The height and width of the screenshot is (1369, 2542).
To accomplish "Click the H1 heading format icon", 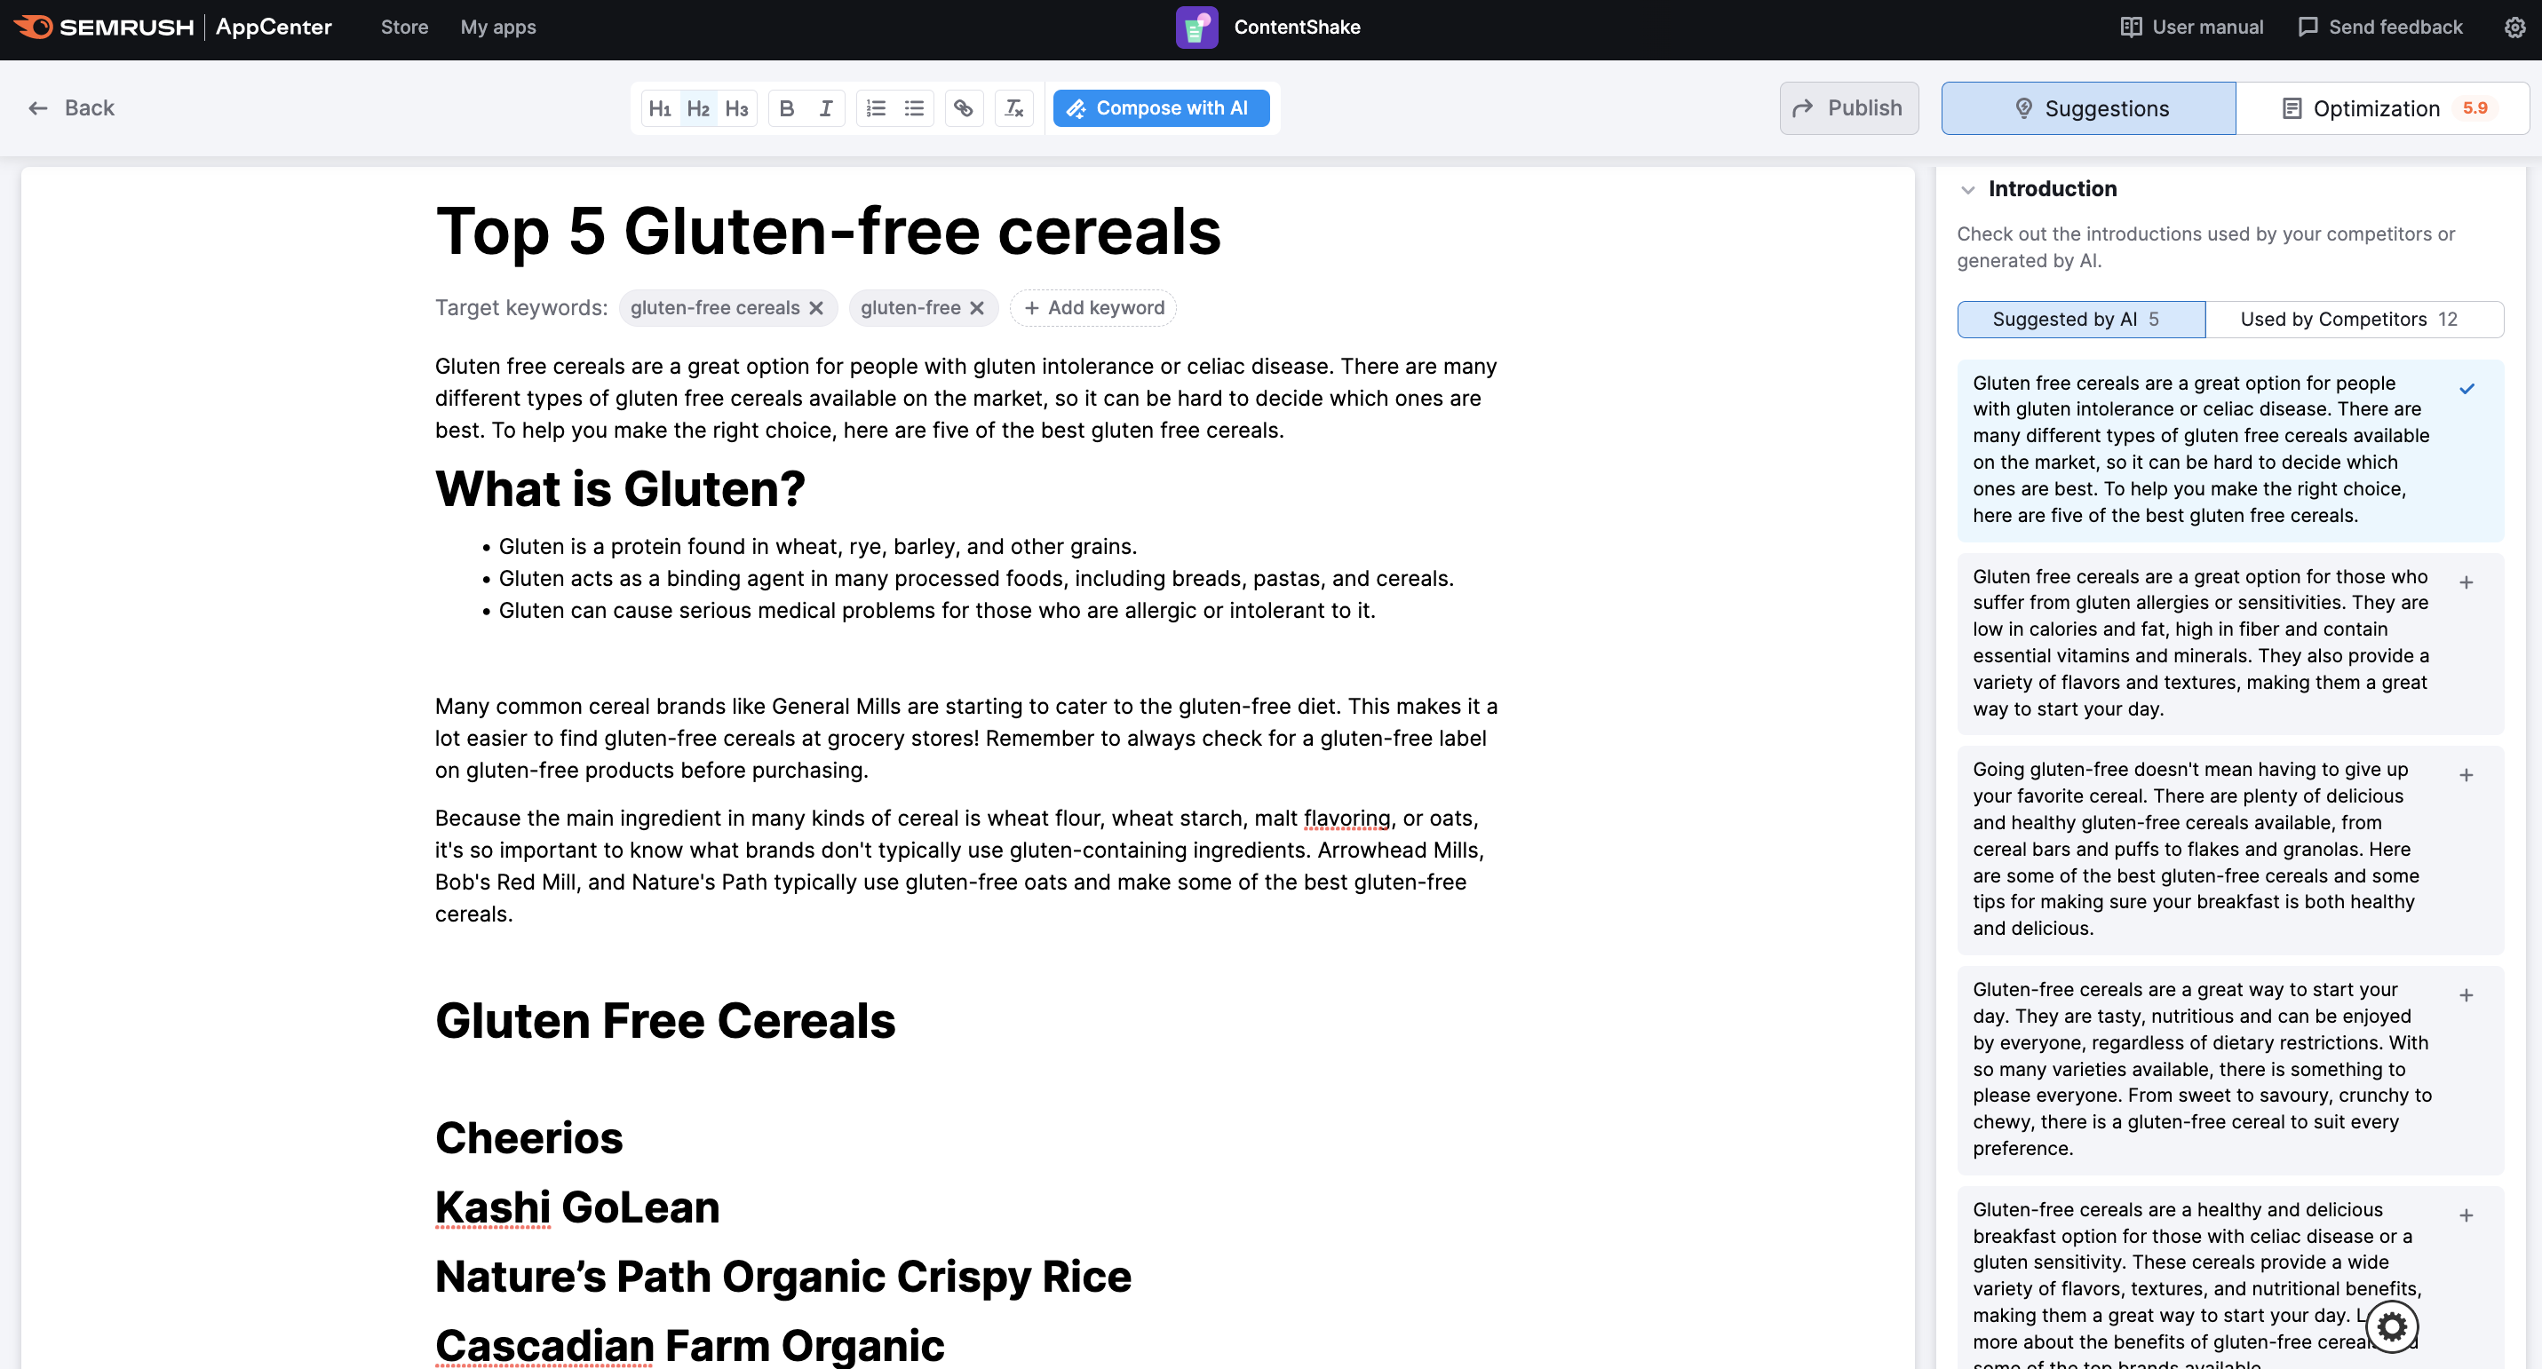I will tap(661, 107).
